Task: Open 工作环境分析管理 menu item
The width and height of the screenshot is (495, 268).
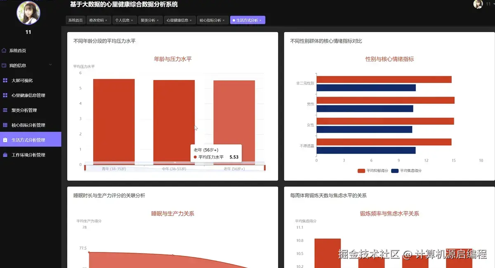Action: [x=28, y=155]
